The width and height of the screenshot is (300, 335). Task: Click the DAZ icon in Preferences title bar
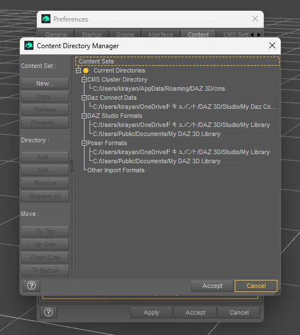click(46, 19)
